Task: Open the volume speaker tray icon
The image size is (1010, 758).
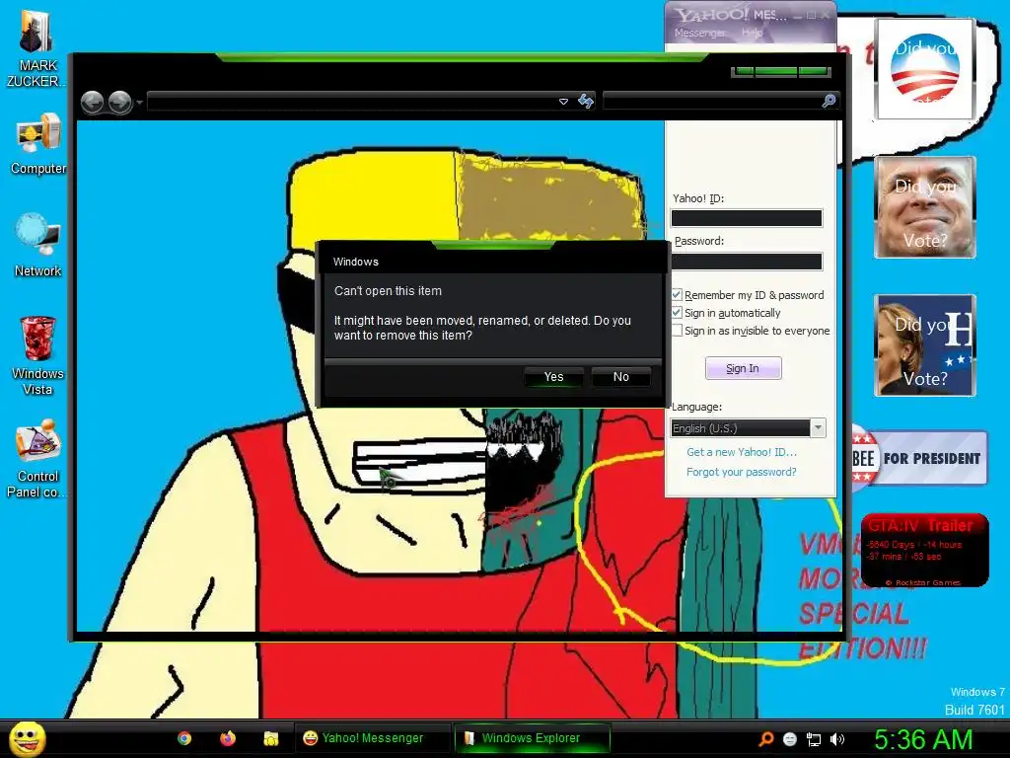Action: (x=836, y=739)
